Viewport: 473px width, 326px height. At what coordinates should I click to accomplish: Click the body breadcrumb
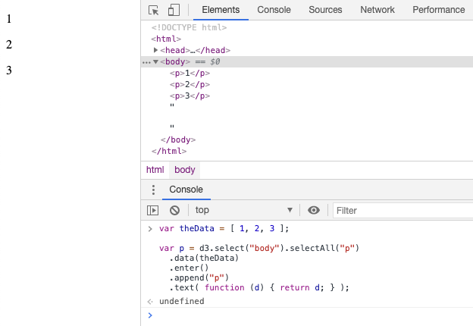coord(185,170)
